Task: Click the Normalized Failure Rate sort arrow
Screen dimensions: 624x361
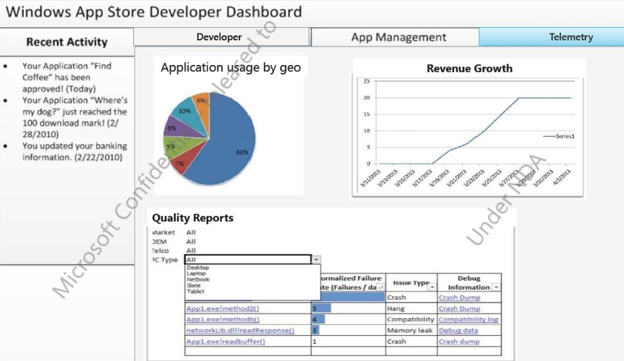Action: point(380,287)
